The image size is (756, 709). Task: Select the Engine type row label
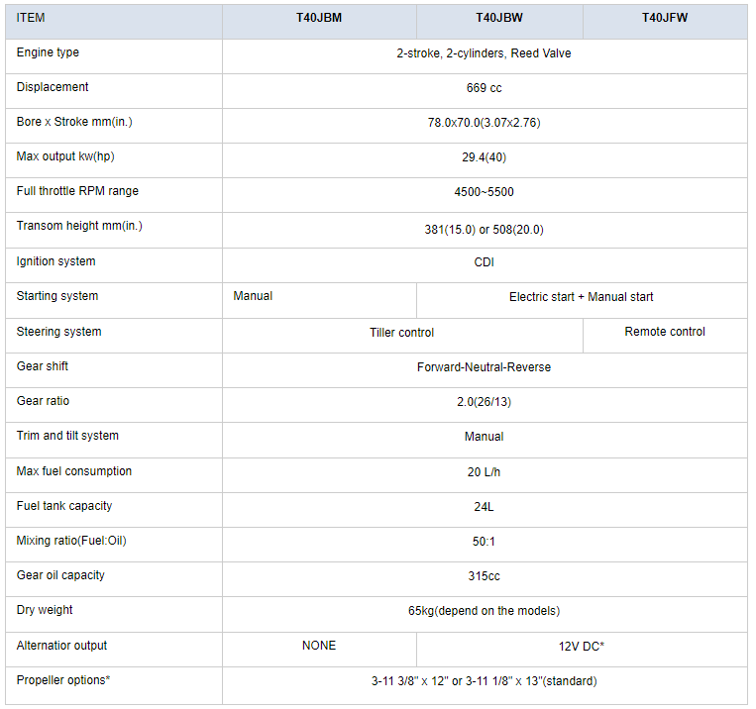click(x=48, y=52)
